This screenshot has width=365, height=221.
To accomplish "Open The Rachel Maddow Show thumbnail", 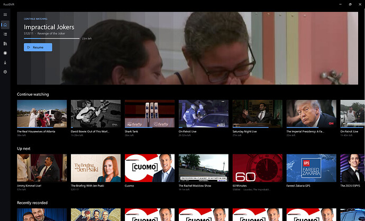I will [204, 168].
